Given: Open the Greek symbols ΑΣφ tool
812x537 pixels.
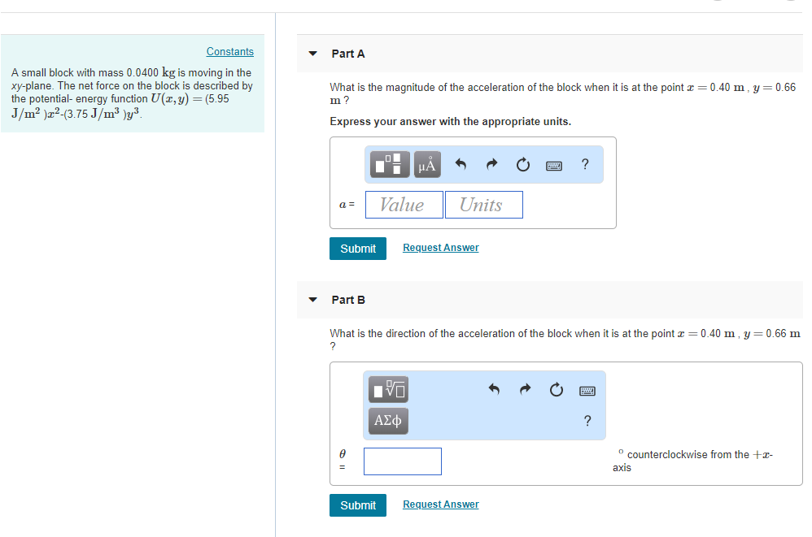Looking at the screenshot, I should tap(390, 421).
